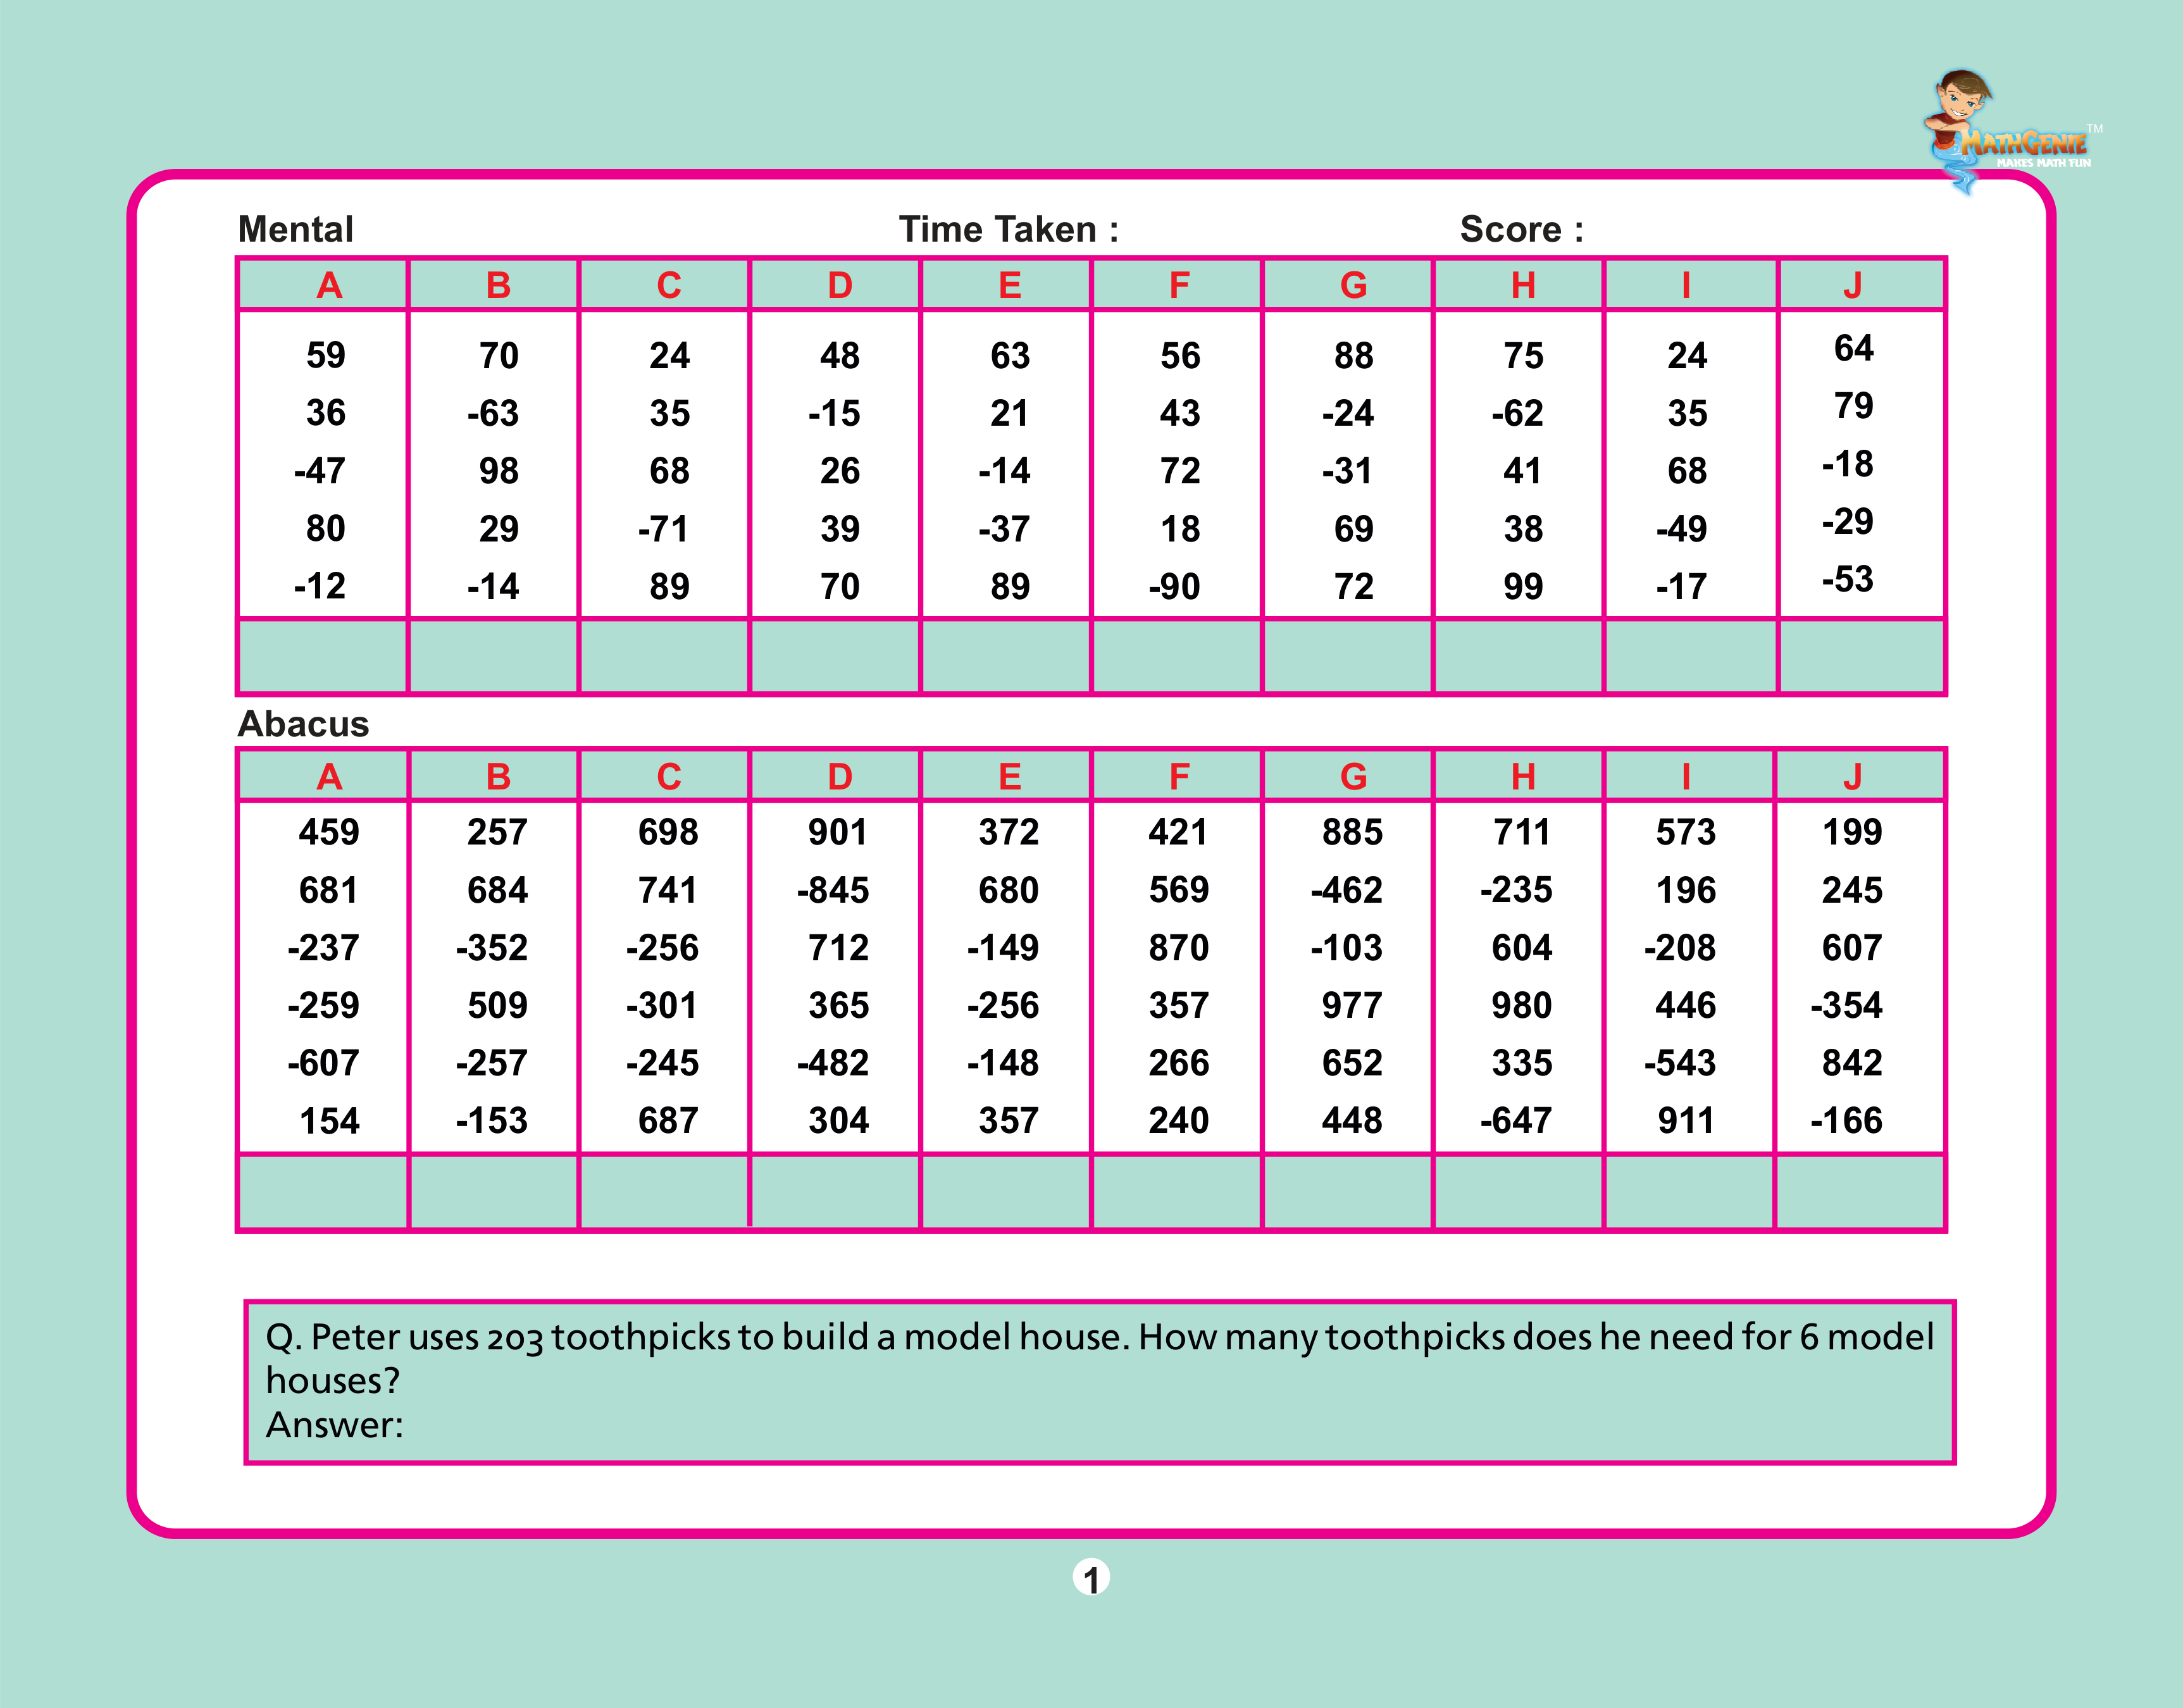
Task: Click number -166 in Abacus column J
Action: 1846,1121
